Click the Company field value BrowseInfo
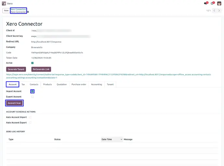The image size is (224, 166). coord(37,47)
